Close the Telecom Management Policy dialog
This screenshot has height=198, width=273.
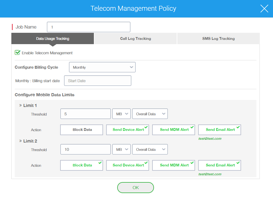point(264,9)
